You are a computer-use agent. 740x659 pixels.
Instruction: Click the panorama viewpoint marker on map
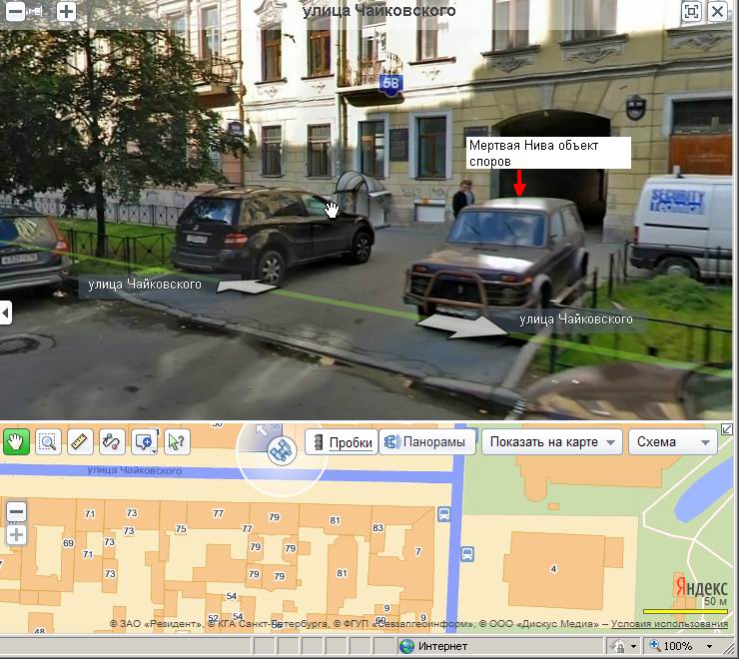point(279,451)
